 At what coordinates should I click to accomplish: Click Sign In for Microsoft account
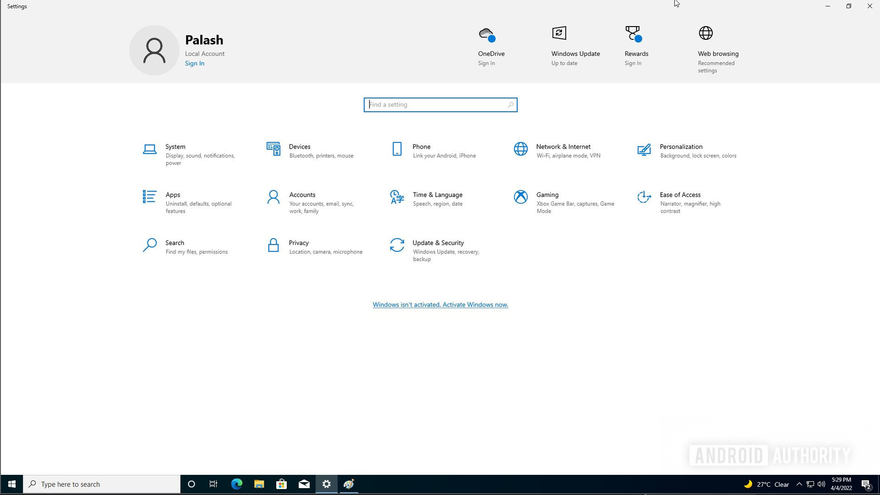(195, 63)
